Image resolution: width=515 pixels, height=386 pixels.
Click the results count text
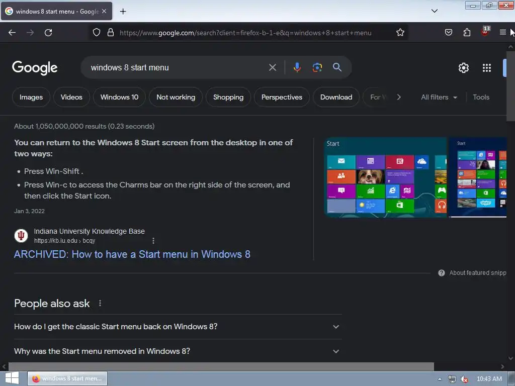tap(84, 126)
